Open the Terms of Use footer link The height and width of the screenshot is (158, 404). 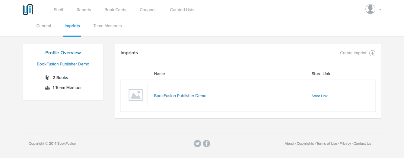[326, 144]
